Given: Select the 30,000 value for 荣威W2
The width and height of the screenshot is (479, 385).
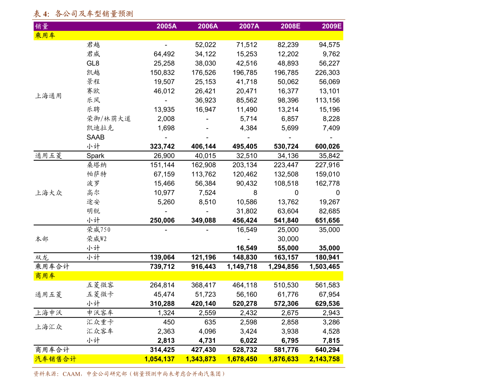Looking at the screenshot, I should pyautogui.click(x=288, y=239).
